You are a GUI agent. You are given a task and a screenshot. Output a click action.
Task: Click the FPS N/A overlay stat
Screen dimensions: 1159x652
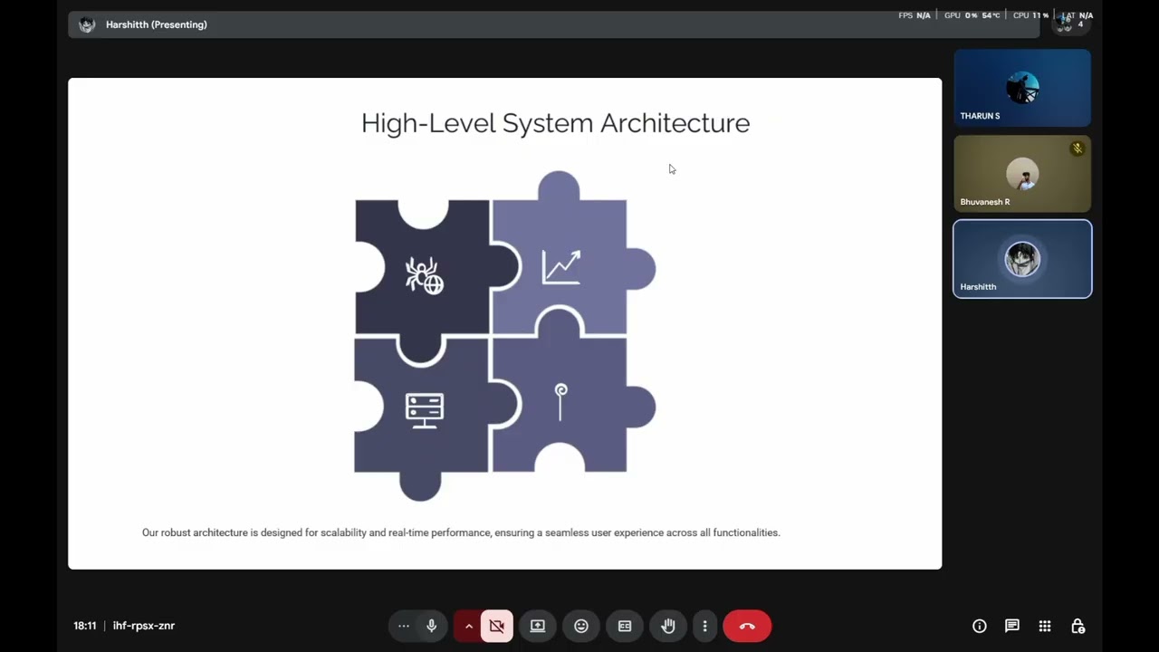coord(915,15)
